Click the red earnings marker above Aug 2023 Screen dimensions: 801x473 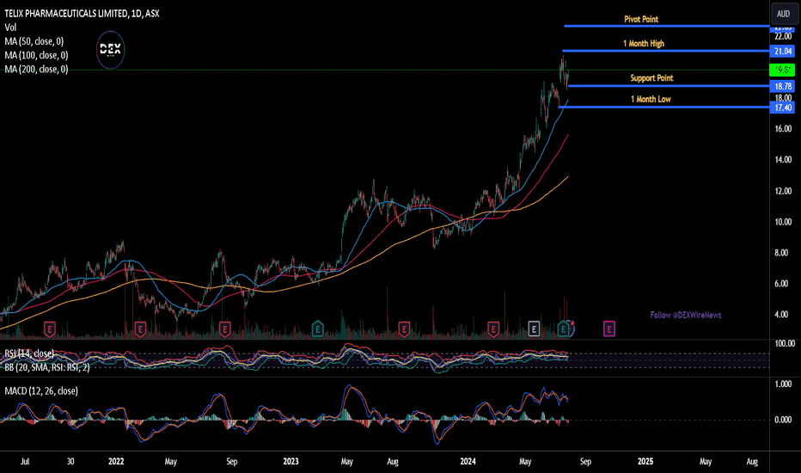[404, 329]
